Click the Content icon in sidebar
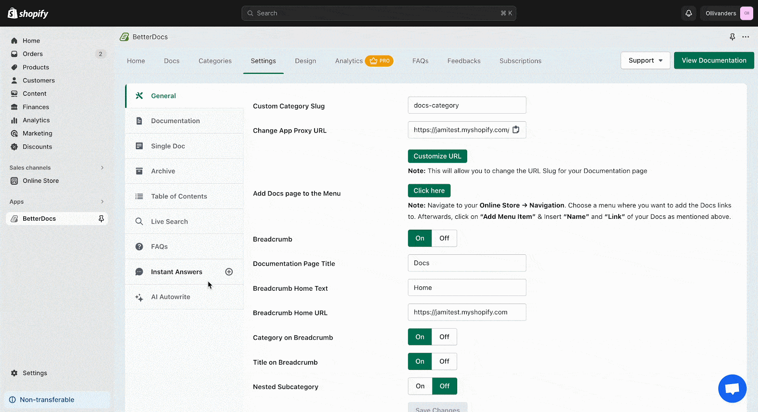The height and width of the screenshot is (412, 758). tap(14, 94)
